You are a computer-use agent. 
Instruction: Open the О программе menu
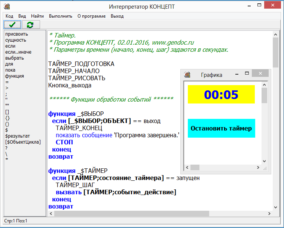91,16
